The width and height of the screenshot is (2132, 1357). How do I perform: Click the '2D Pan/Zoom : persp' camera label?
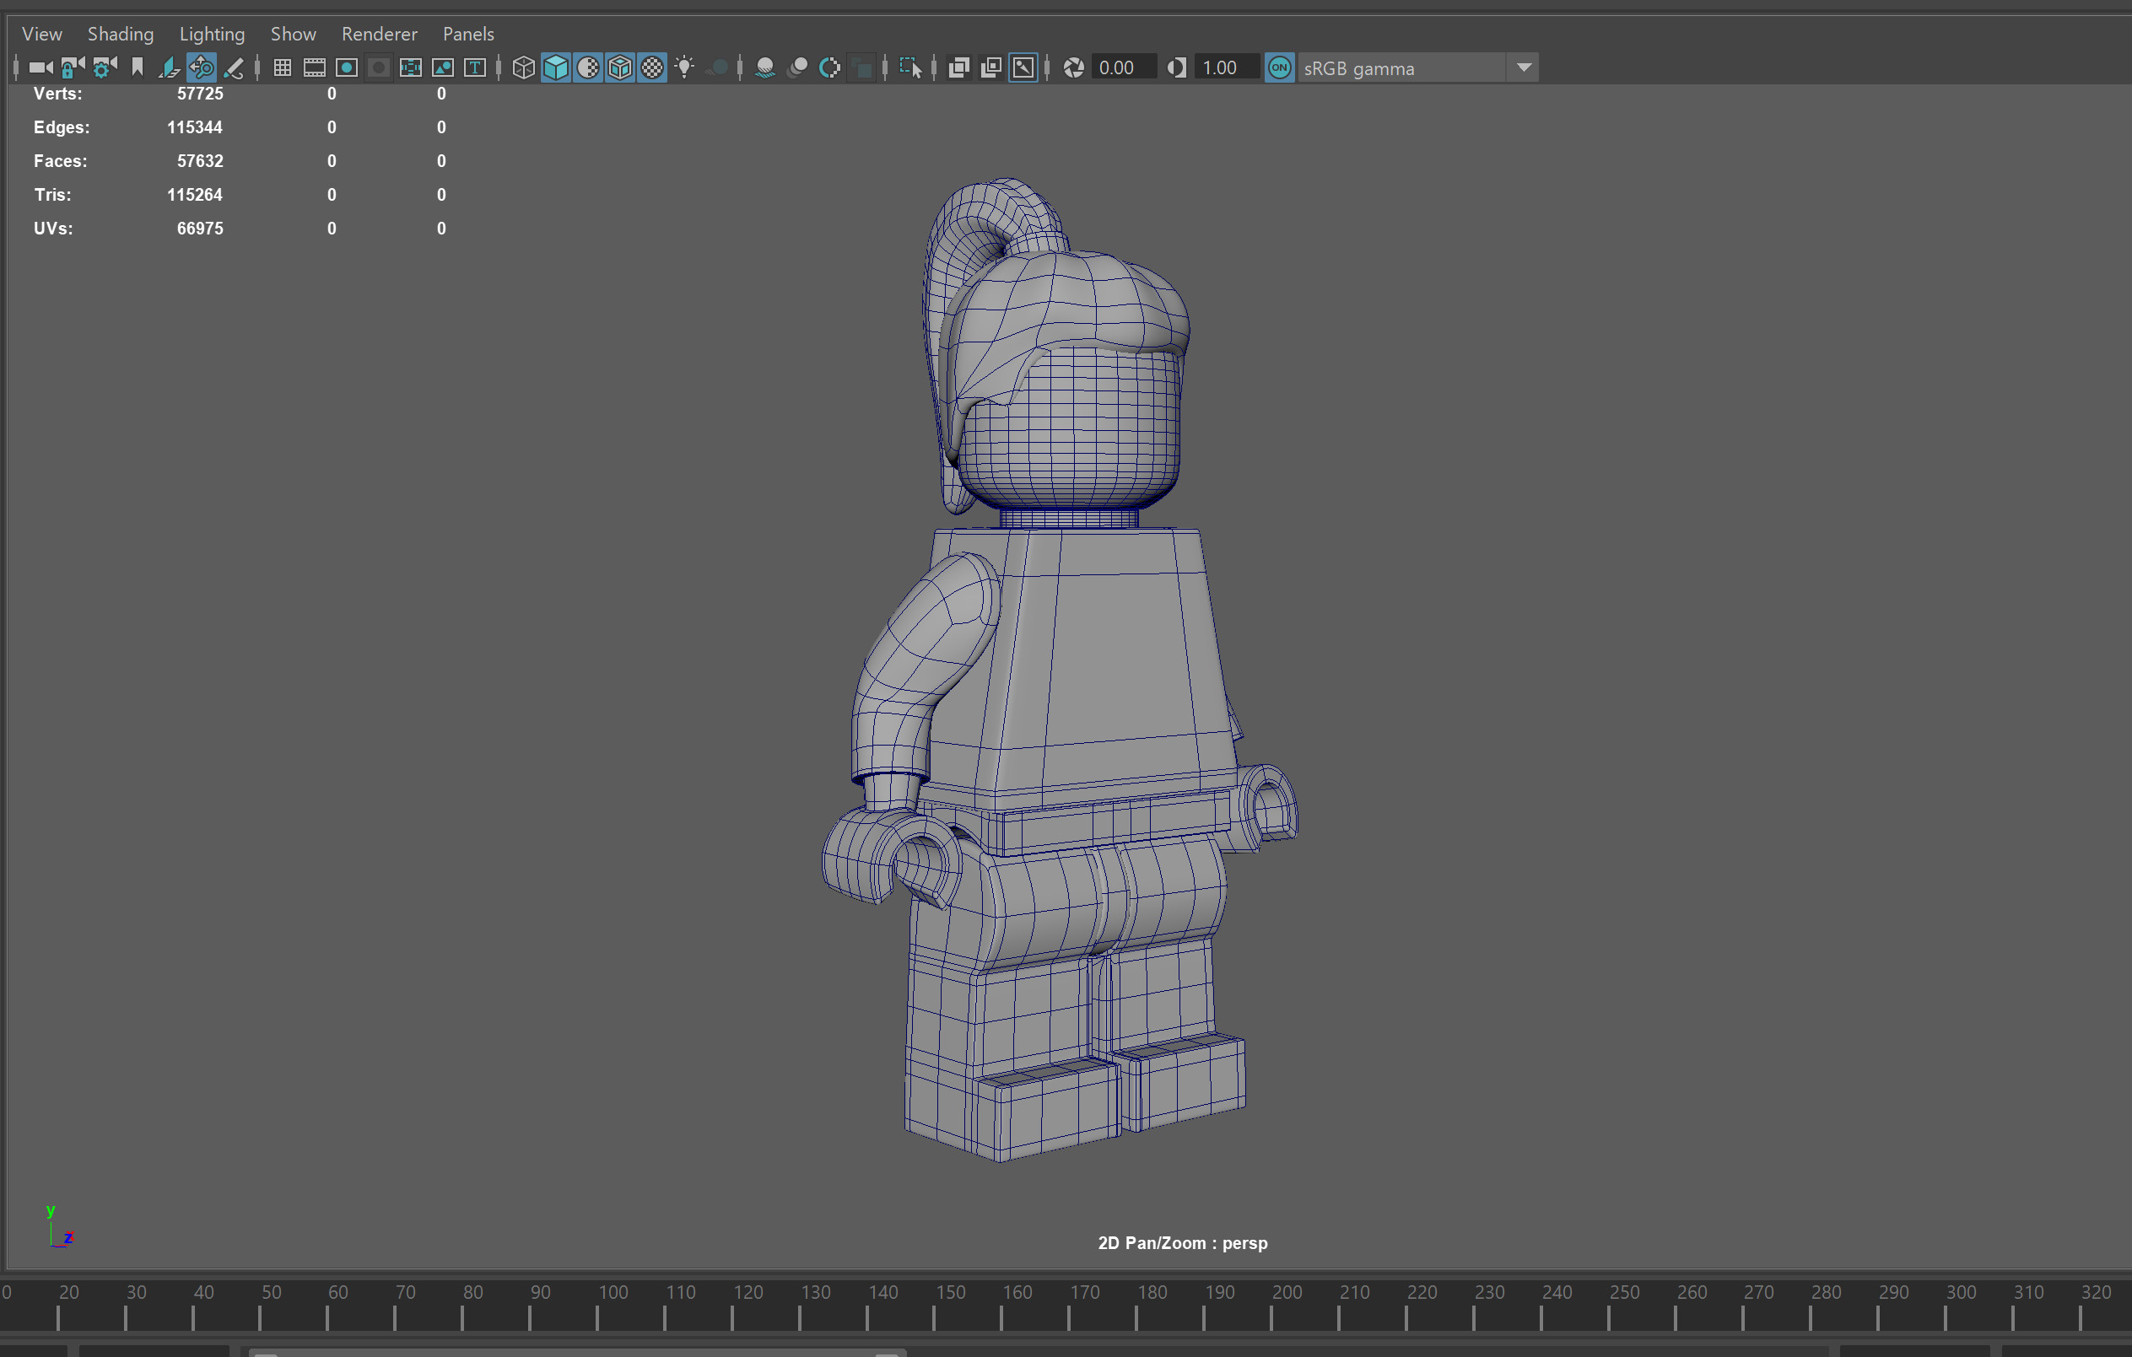1182,1243
